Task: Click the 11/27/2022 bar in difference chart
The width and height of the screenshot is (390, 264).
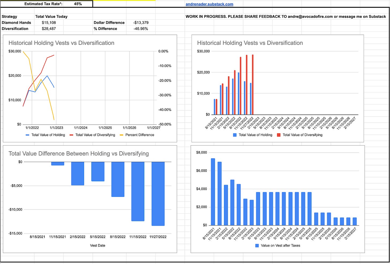Action: [x=158, y=193]
